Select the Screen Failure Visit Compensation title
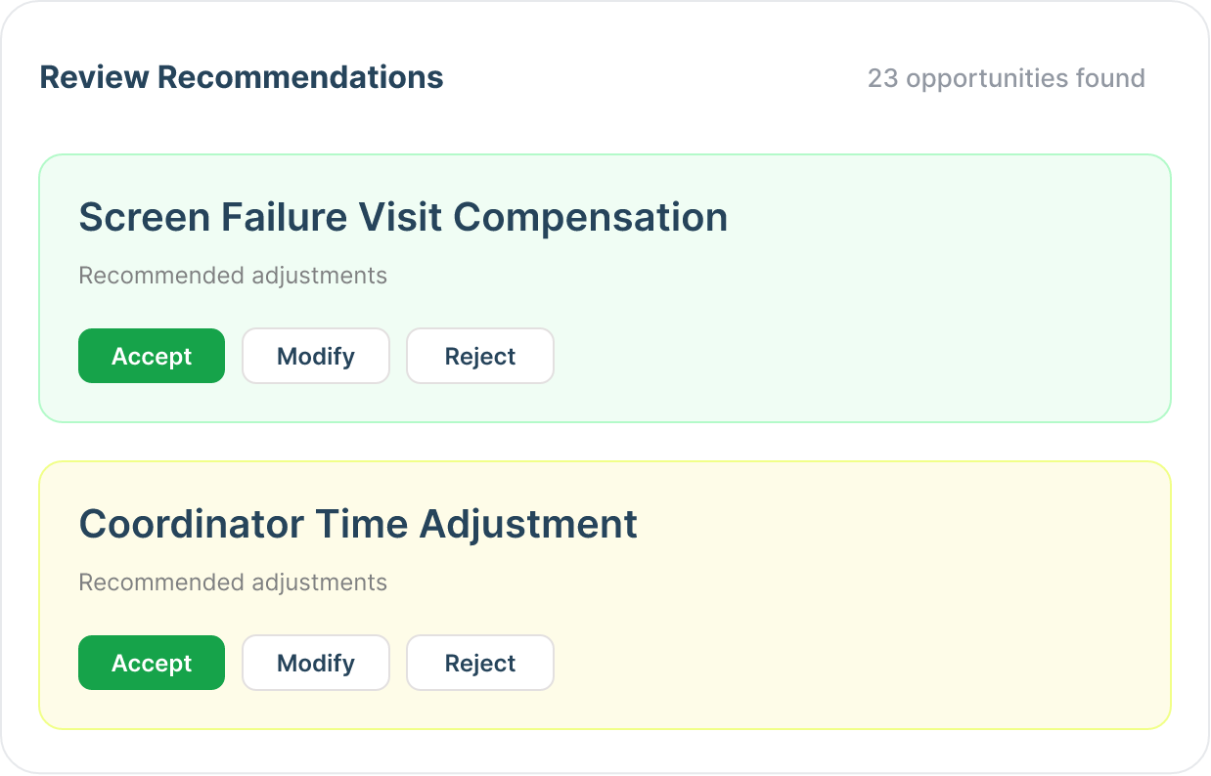This screenshot has width=1211, height=776. pos(403,217)
